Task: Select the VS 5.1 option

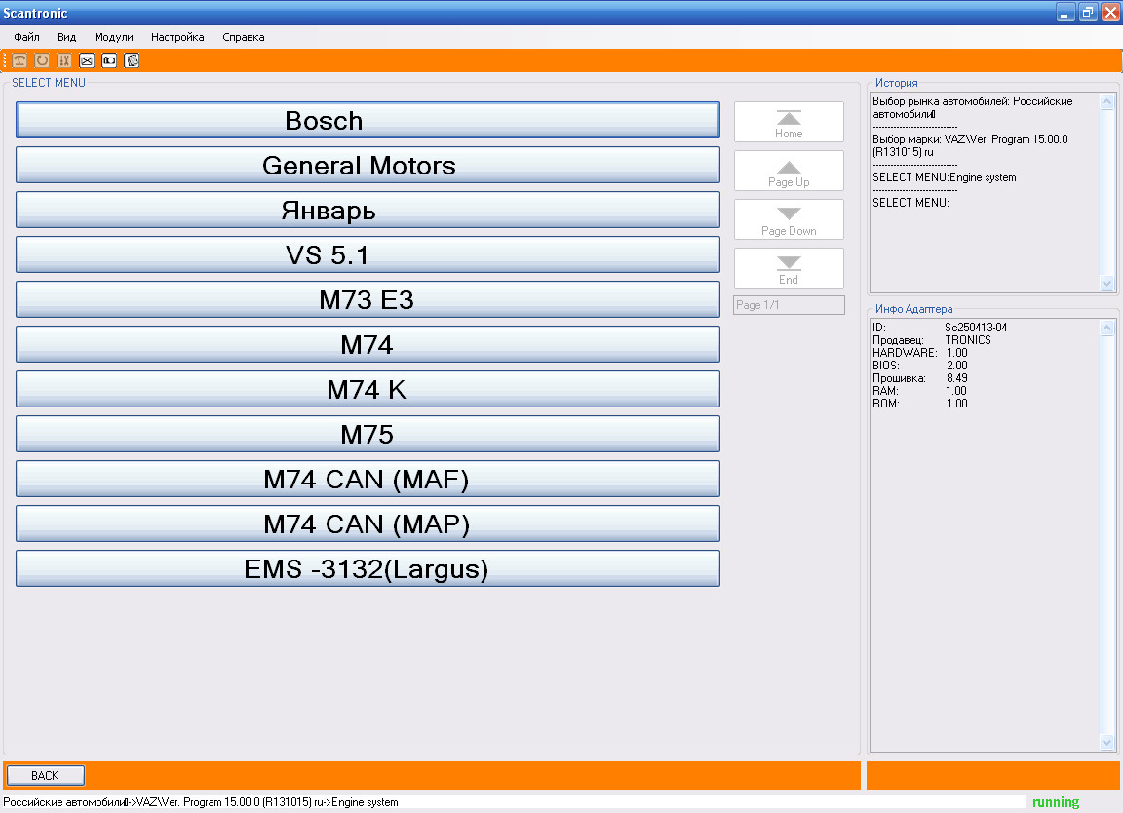Action: pos(368,255)
